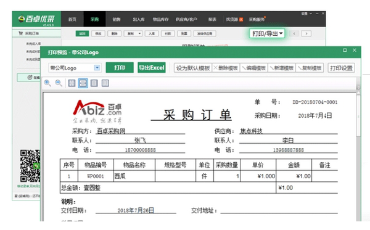Click the buyer name 百卓采购网

pyautogui.click(x=111, y=131)
